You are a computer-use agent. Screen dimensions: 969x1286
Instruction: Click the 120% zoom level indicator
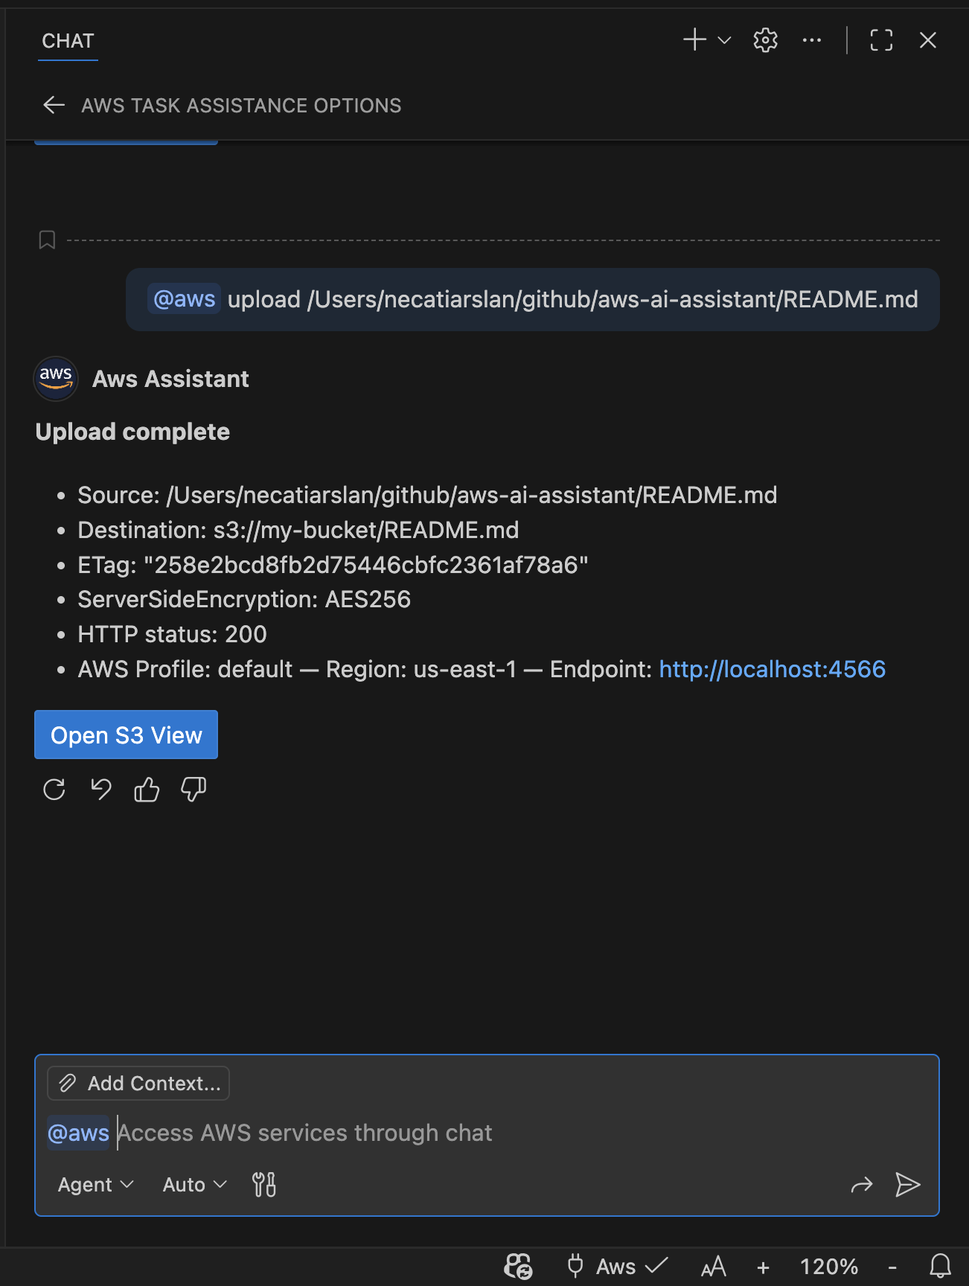829,1266
